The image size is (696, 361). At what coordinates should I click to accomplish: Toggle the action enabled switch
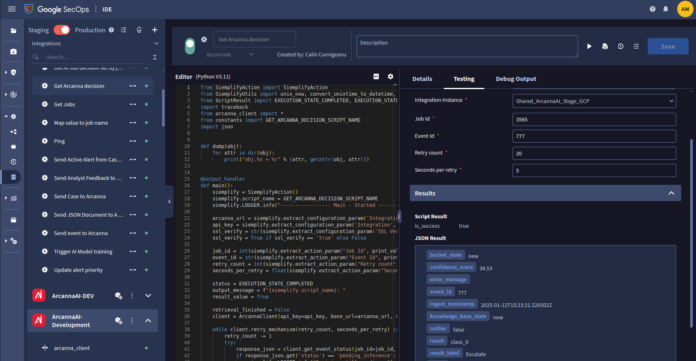click(x=190, y=46)
